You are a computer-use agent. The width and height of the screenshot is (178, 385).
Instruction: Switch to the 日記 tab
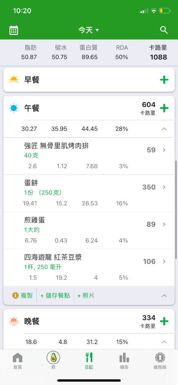89,361
